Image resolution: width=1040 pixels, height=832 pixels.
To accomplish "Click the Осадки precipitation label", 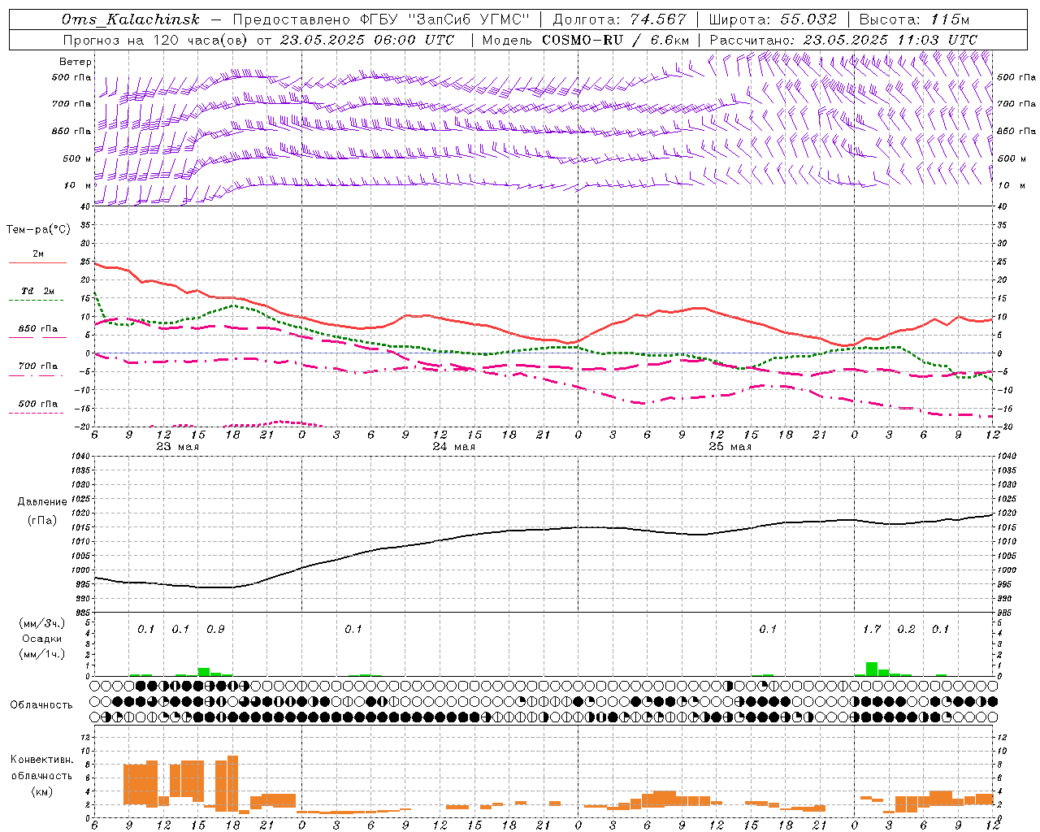I will [x=42, y=639].
